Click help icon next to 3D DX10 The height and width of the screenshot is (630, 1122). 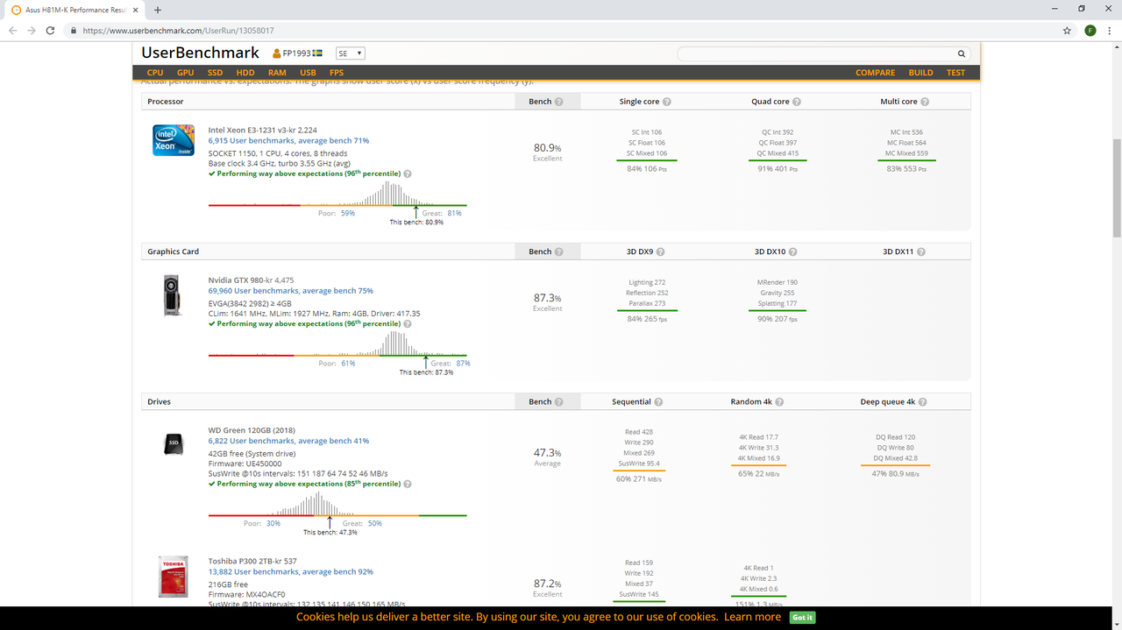792,251
